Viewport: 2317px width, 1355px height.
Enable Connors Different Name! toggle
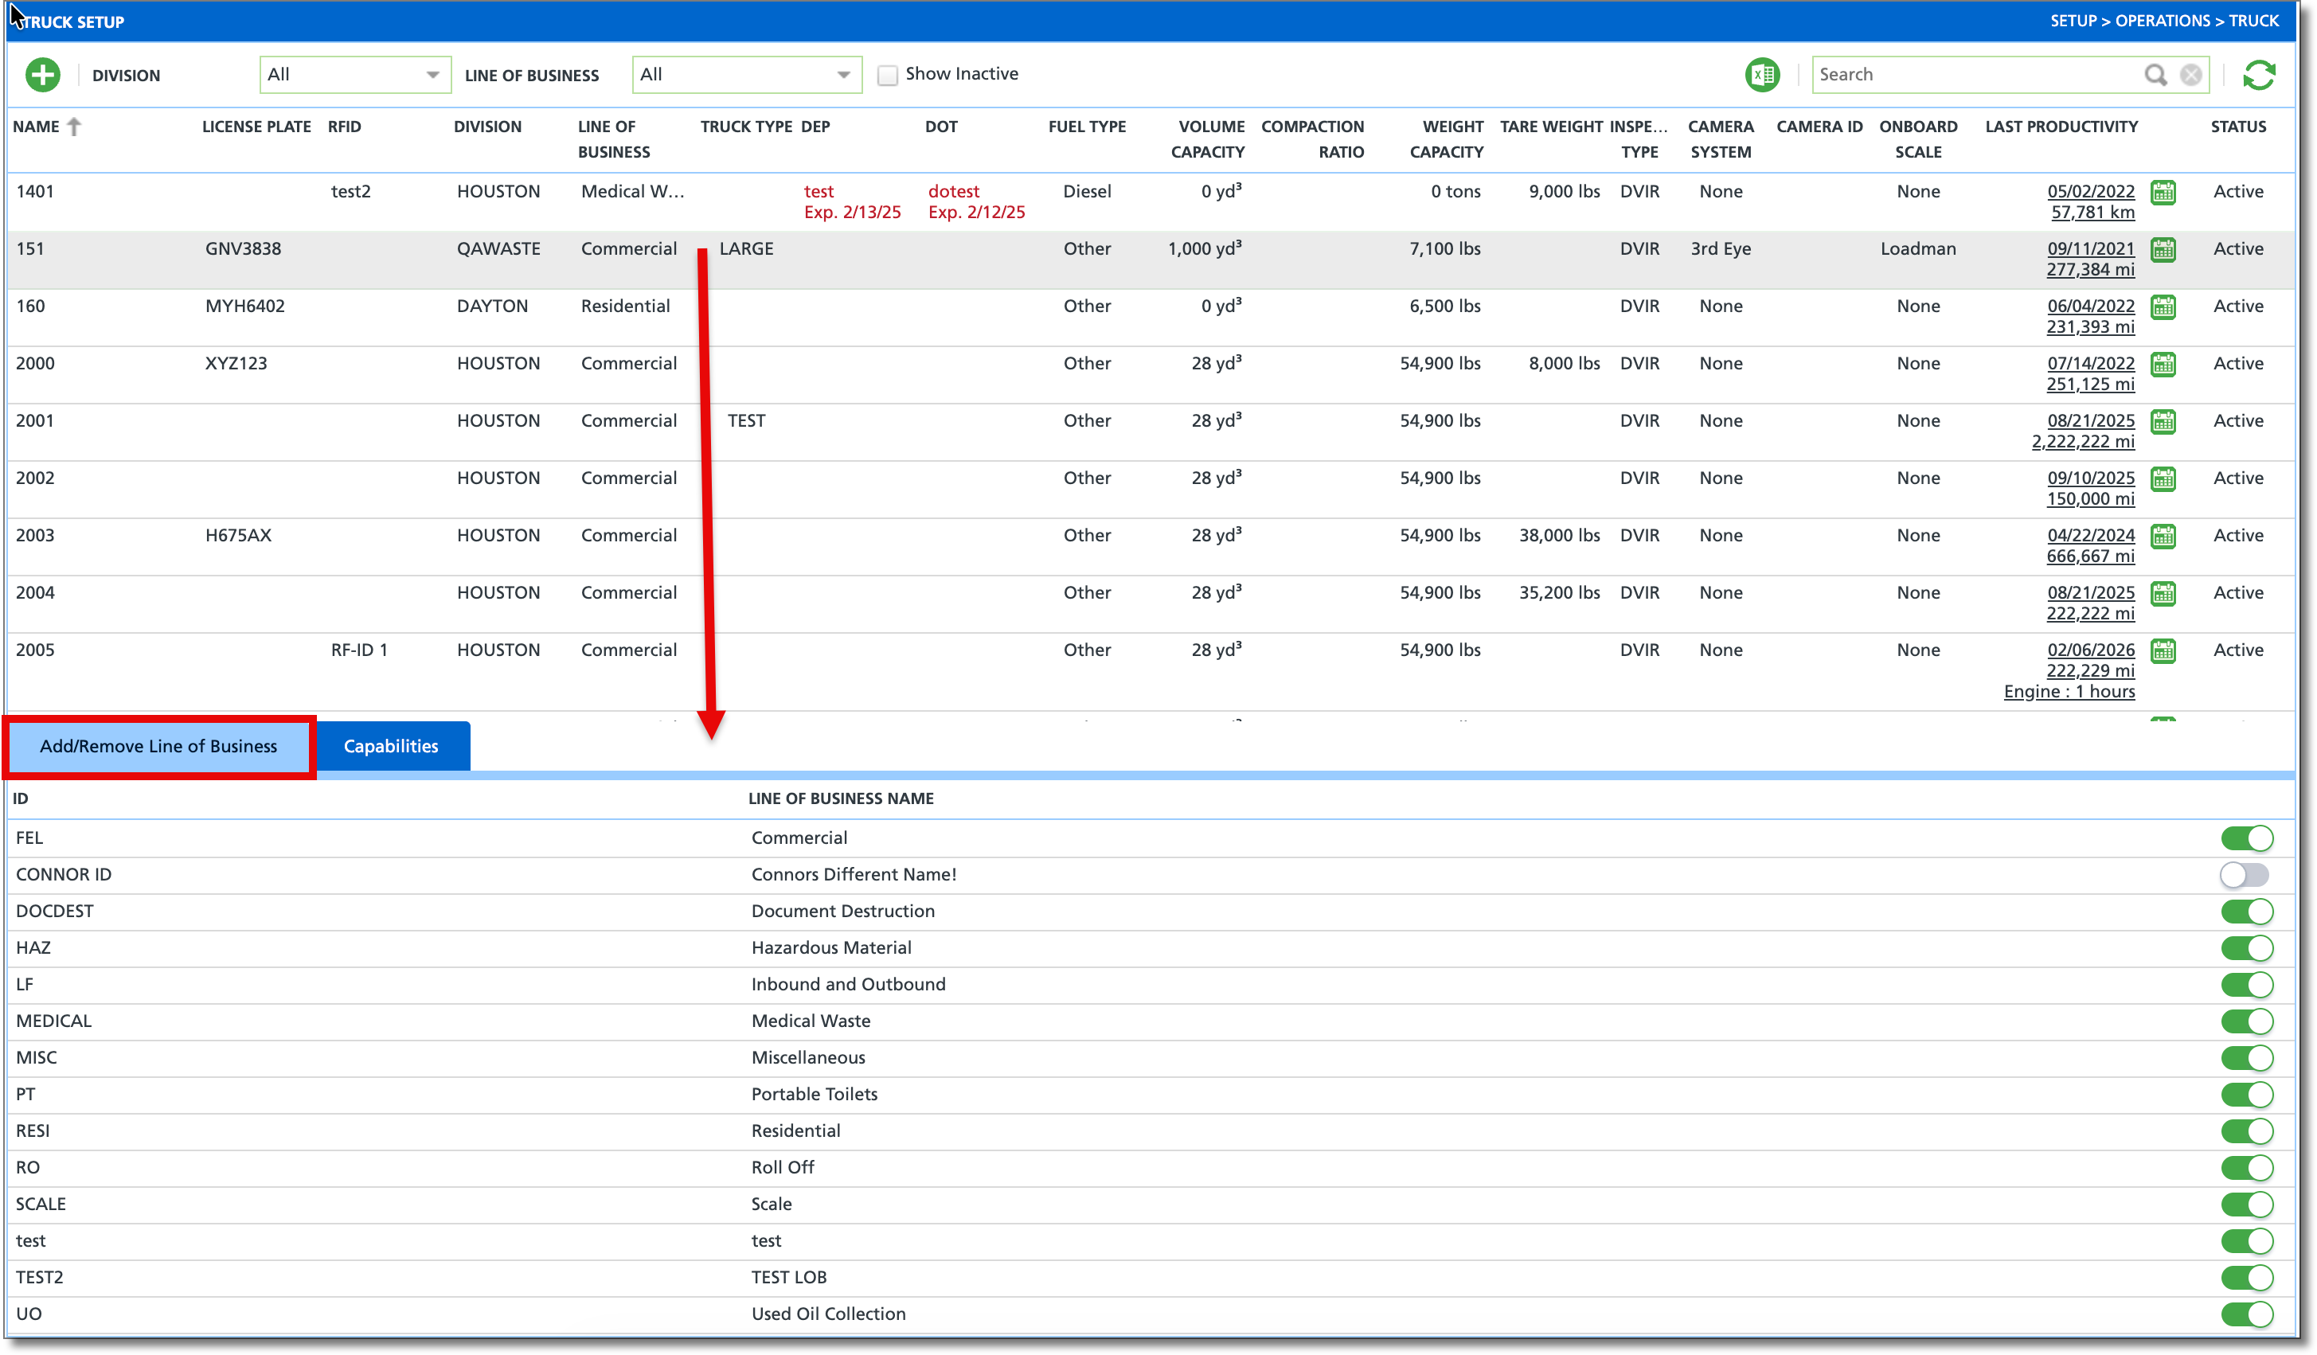click(x=2245, y=874)
